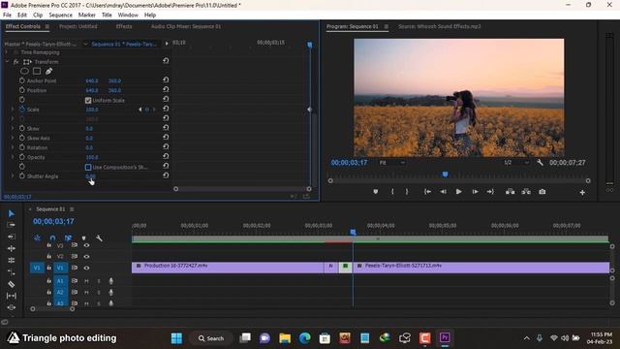Mark In point in Program Monitor

tap(392, 192)
